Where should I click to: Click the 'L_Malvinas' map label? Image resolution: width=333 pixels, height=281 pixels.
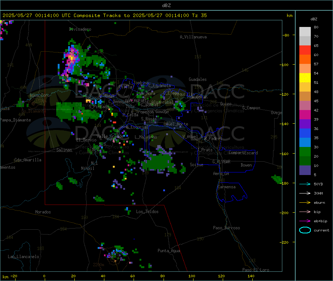pos(146,137)
